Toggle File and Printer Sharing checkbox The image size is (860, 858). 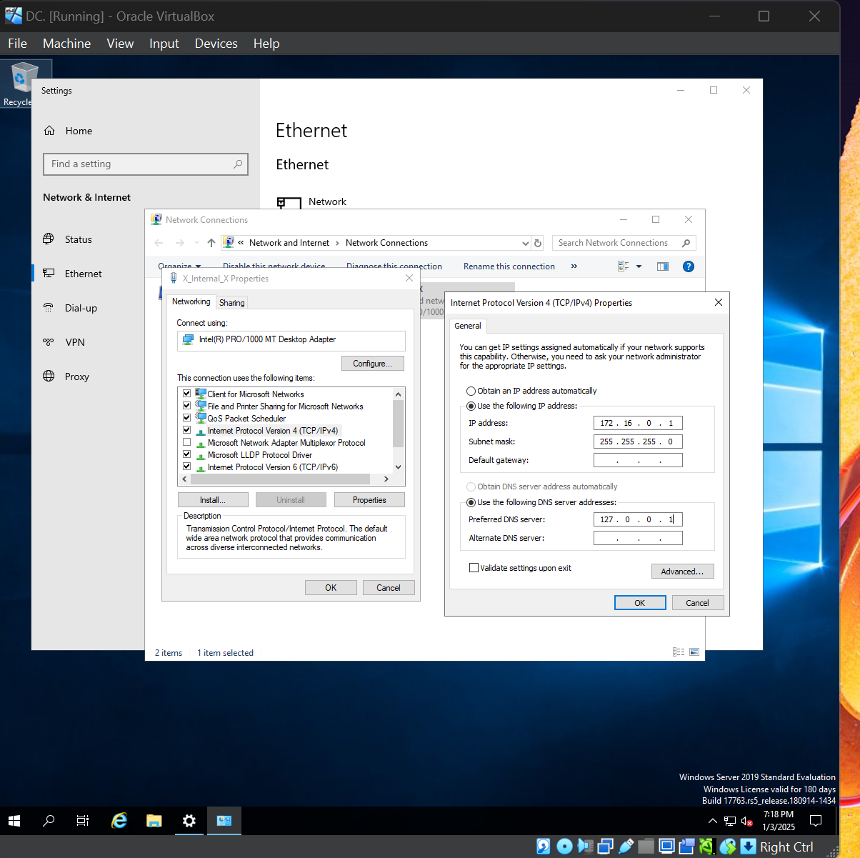[187, 406]
